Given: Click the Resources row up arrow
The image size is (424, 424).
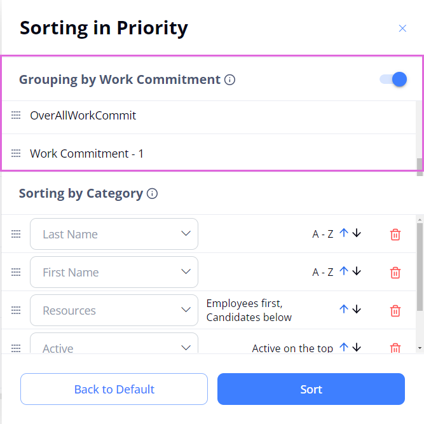Looking at the screenshot, I should (344, 309).
